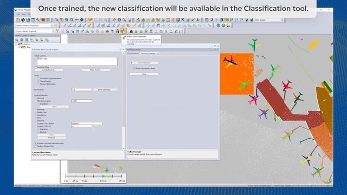
Task: Click the orange crescent sphere icon in second toolbar
Action: click(228, 25)
